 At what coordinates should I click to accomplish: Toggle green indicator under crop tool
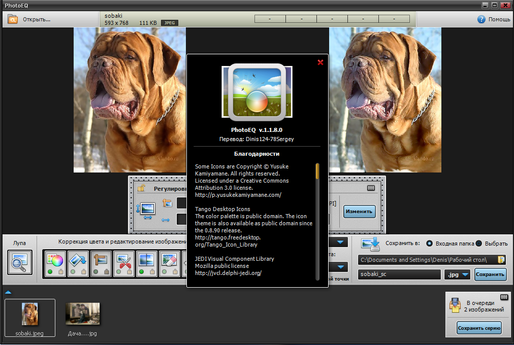119,271
